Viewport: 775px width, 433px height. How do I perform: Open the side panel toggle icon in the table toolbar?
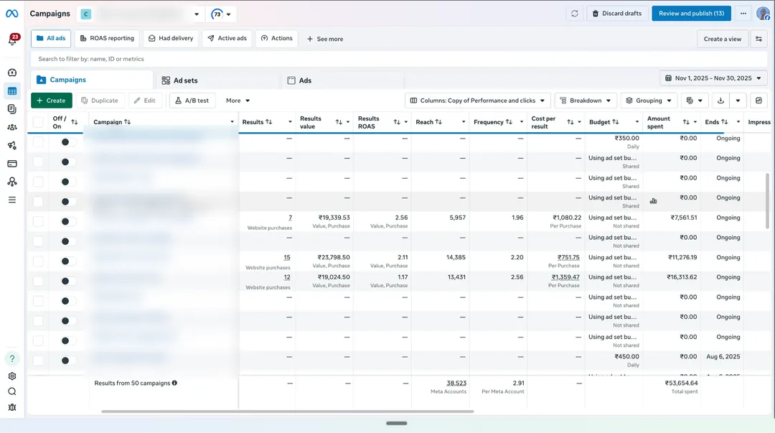tap(758, 101)
